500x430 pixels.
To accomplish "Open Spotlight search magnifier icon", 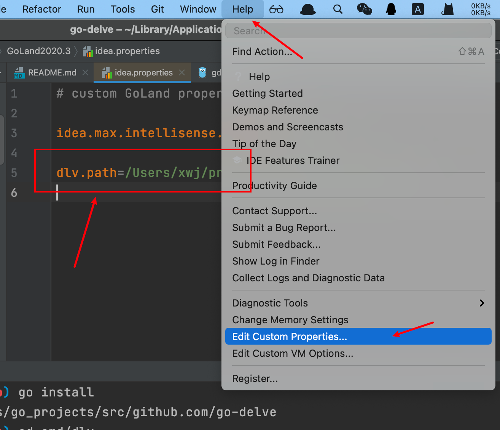I will pyautogui.click(x=338, y=9).
